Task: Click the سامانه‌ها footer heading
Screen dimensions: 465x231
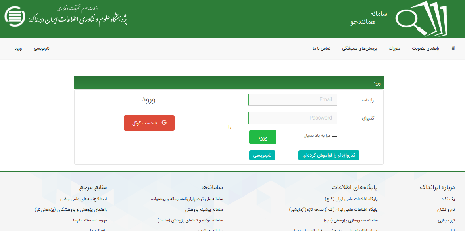Action: [x=212, y=187]
